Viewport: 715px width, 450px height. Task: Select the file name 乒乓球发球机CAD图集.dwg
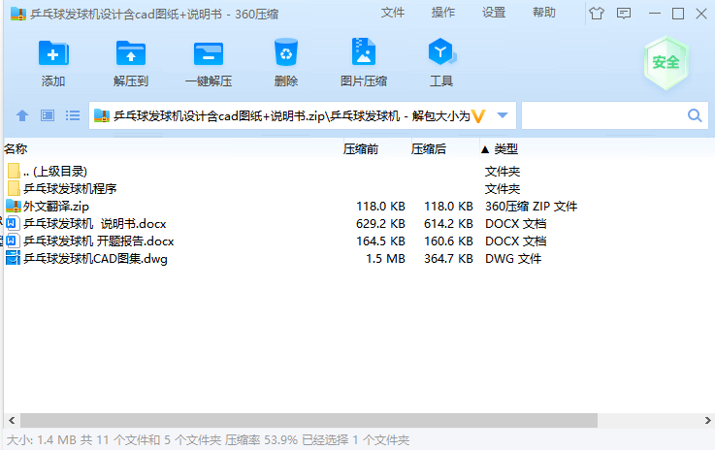point(95,259)
